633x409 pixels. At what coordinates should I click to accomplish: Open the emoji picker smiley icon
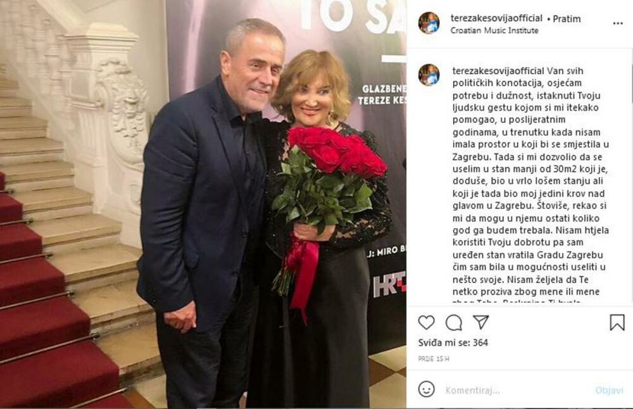426,389
